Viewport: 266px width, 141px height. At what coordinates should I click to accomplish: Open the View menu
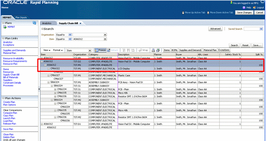(47, 50)
